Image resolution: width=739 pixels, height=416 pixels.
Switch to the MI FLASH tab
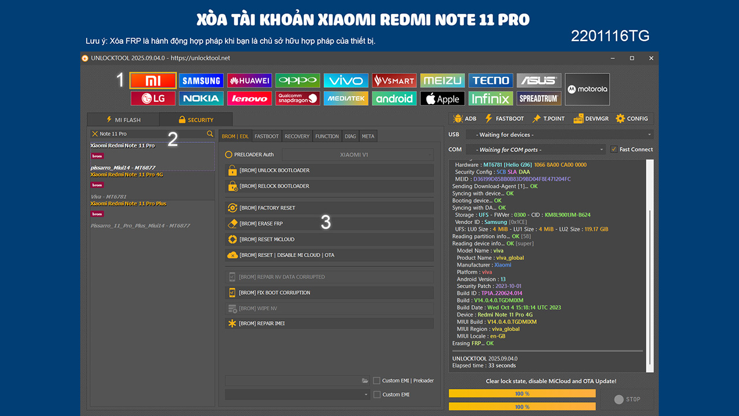pyautogui.click(x=123, y=120)
